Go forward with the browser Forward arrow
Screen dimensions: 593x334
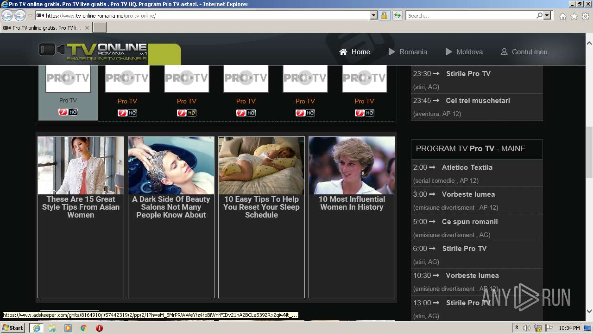point(20,16)
